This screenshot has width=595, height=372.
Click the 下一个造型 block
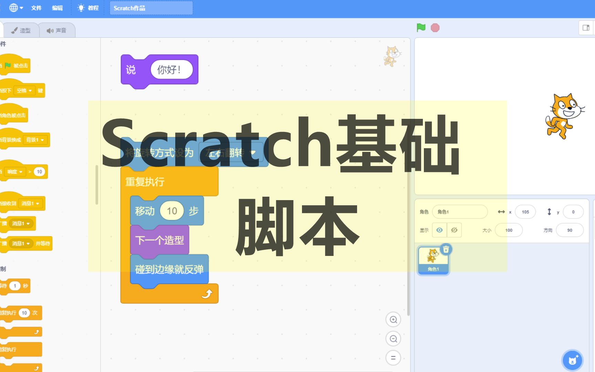[159, 240]
